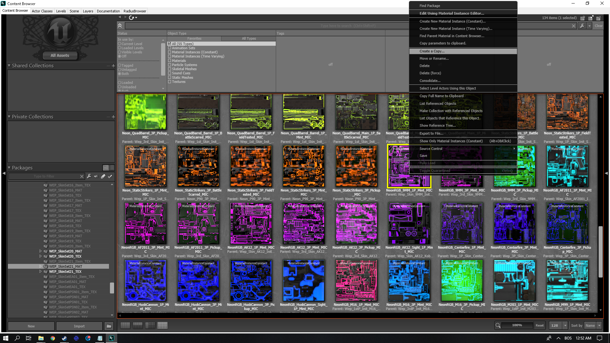This screenshot has height=343, width=610.
Task: Switch Packages panel to flat list view
Action: point(112,168)
